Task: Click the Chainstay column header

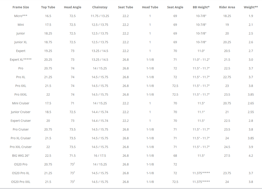Action: pos(100,7)
